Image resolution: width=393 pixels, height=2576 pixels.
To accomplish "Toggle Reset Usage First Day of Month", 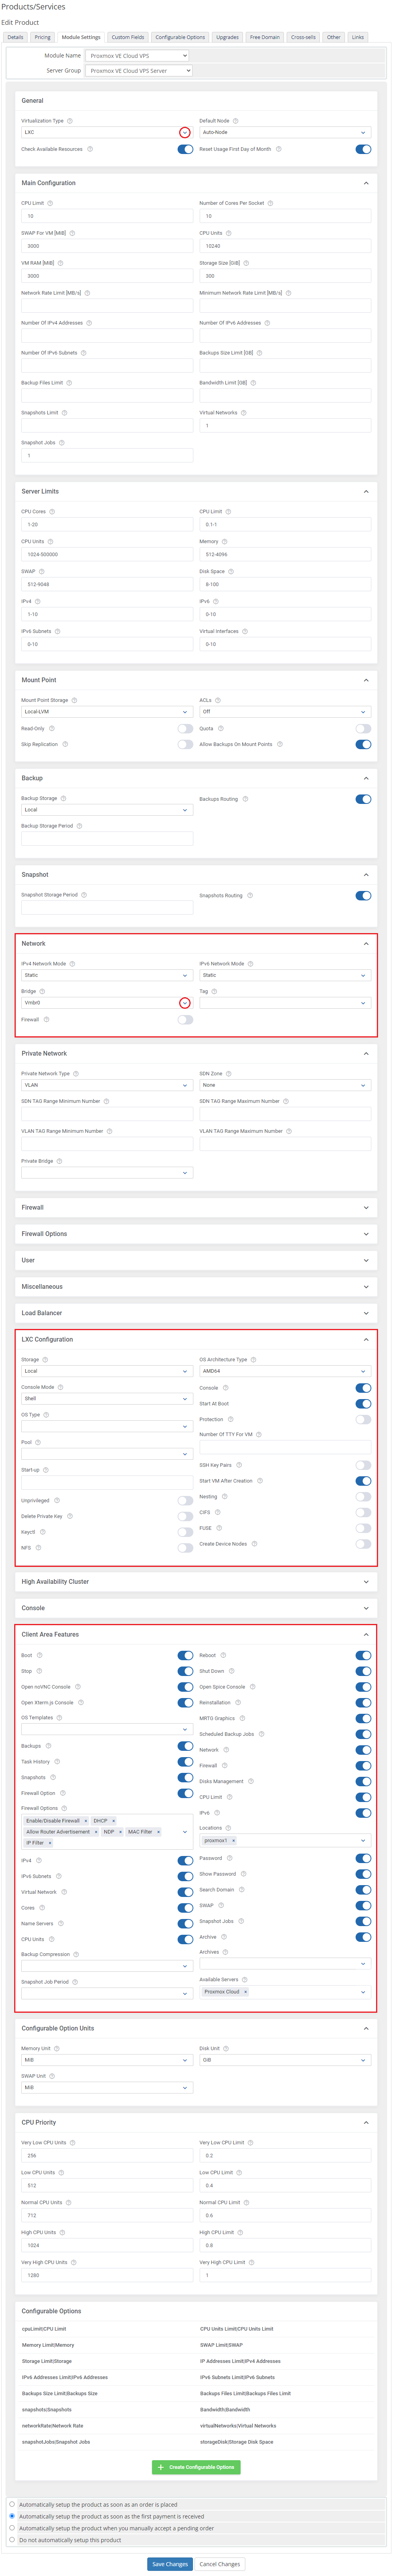I will click(363, 149).
